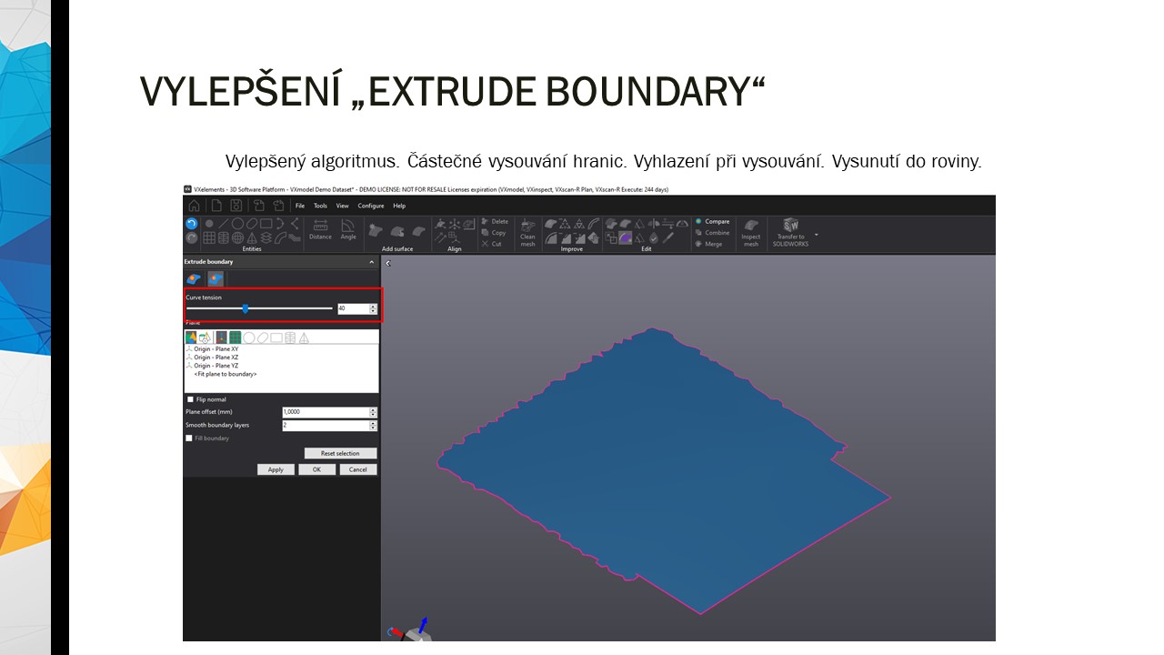The width and height of the screenshot is (1164, 655).
Task: Click the Apply button
Action: tap(276, 469)
